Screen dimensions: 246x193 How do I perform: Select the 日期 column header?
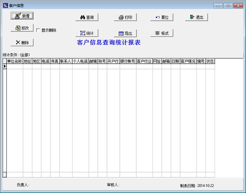tap(175, 61)
